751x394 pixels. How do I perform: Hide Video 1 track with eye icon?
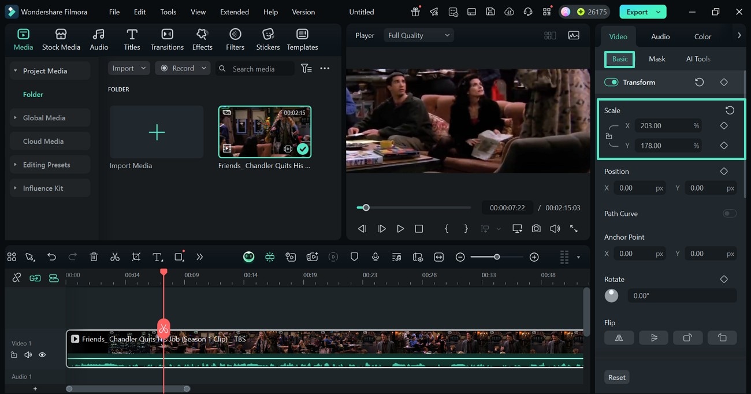[42, 355]
